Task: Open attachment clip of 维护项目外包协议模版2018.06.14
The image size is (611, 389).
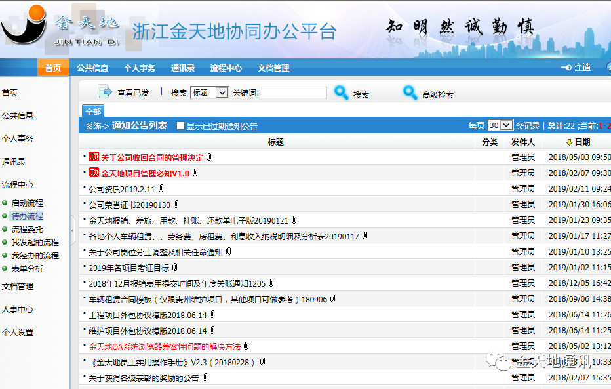Action: pos(212,330)
